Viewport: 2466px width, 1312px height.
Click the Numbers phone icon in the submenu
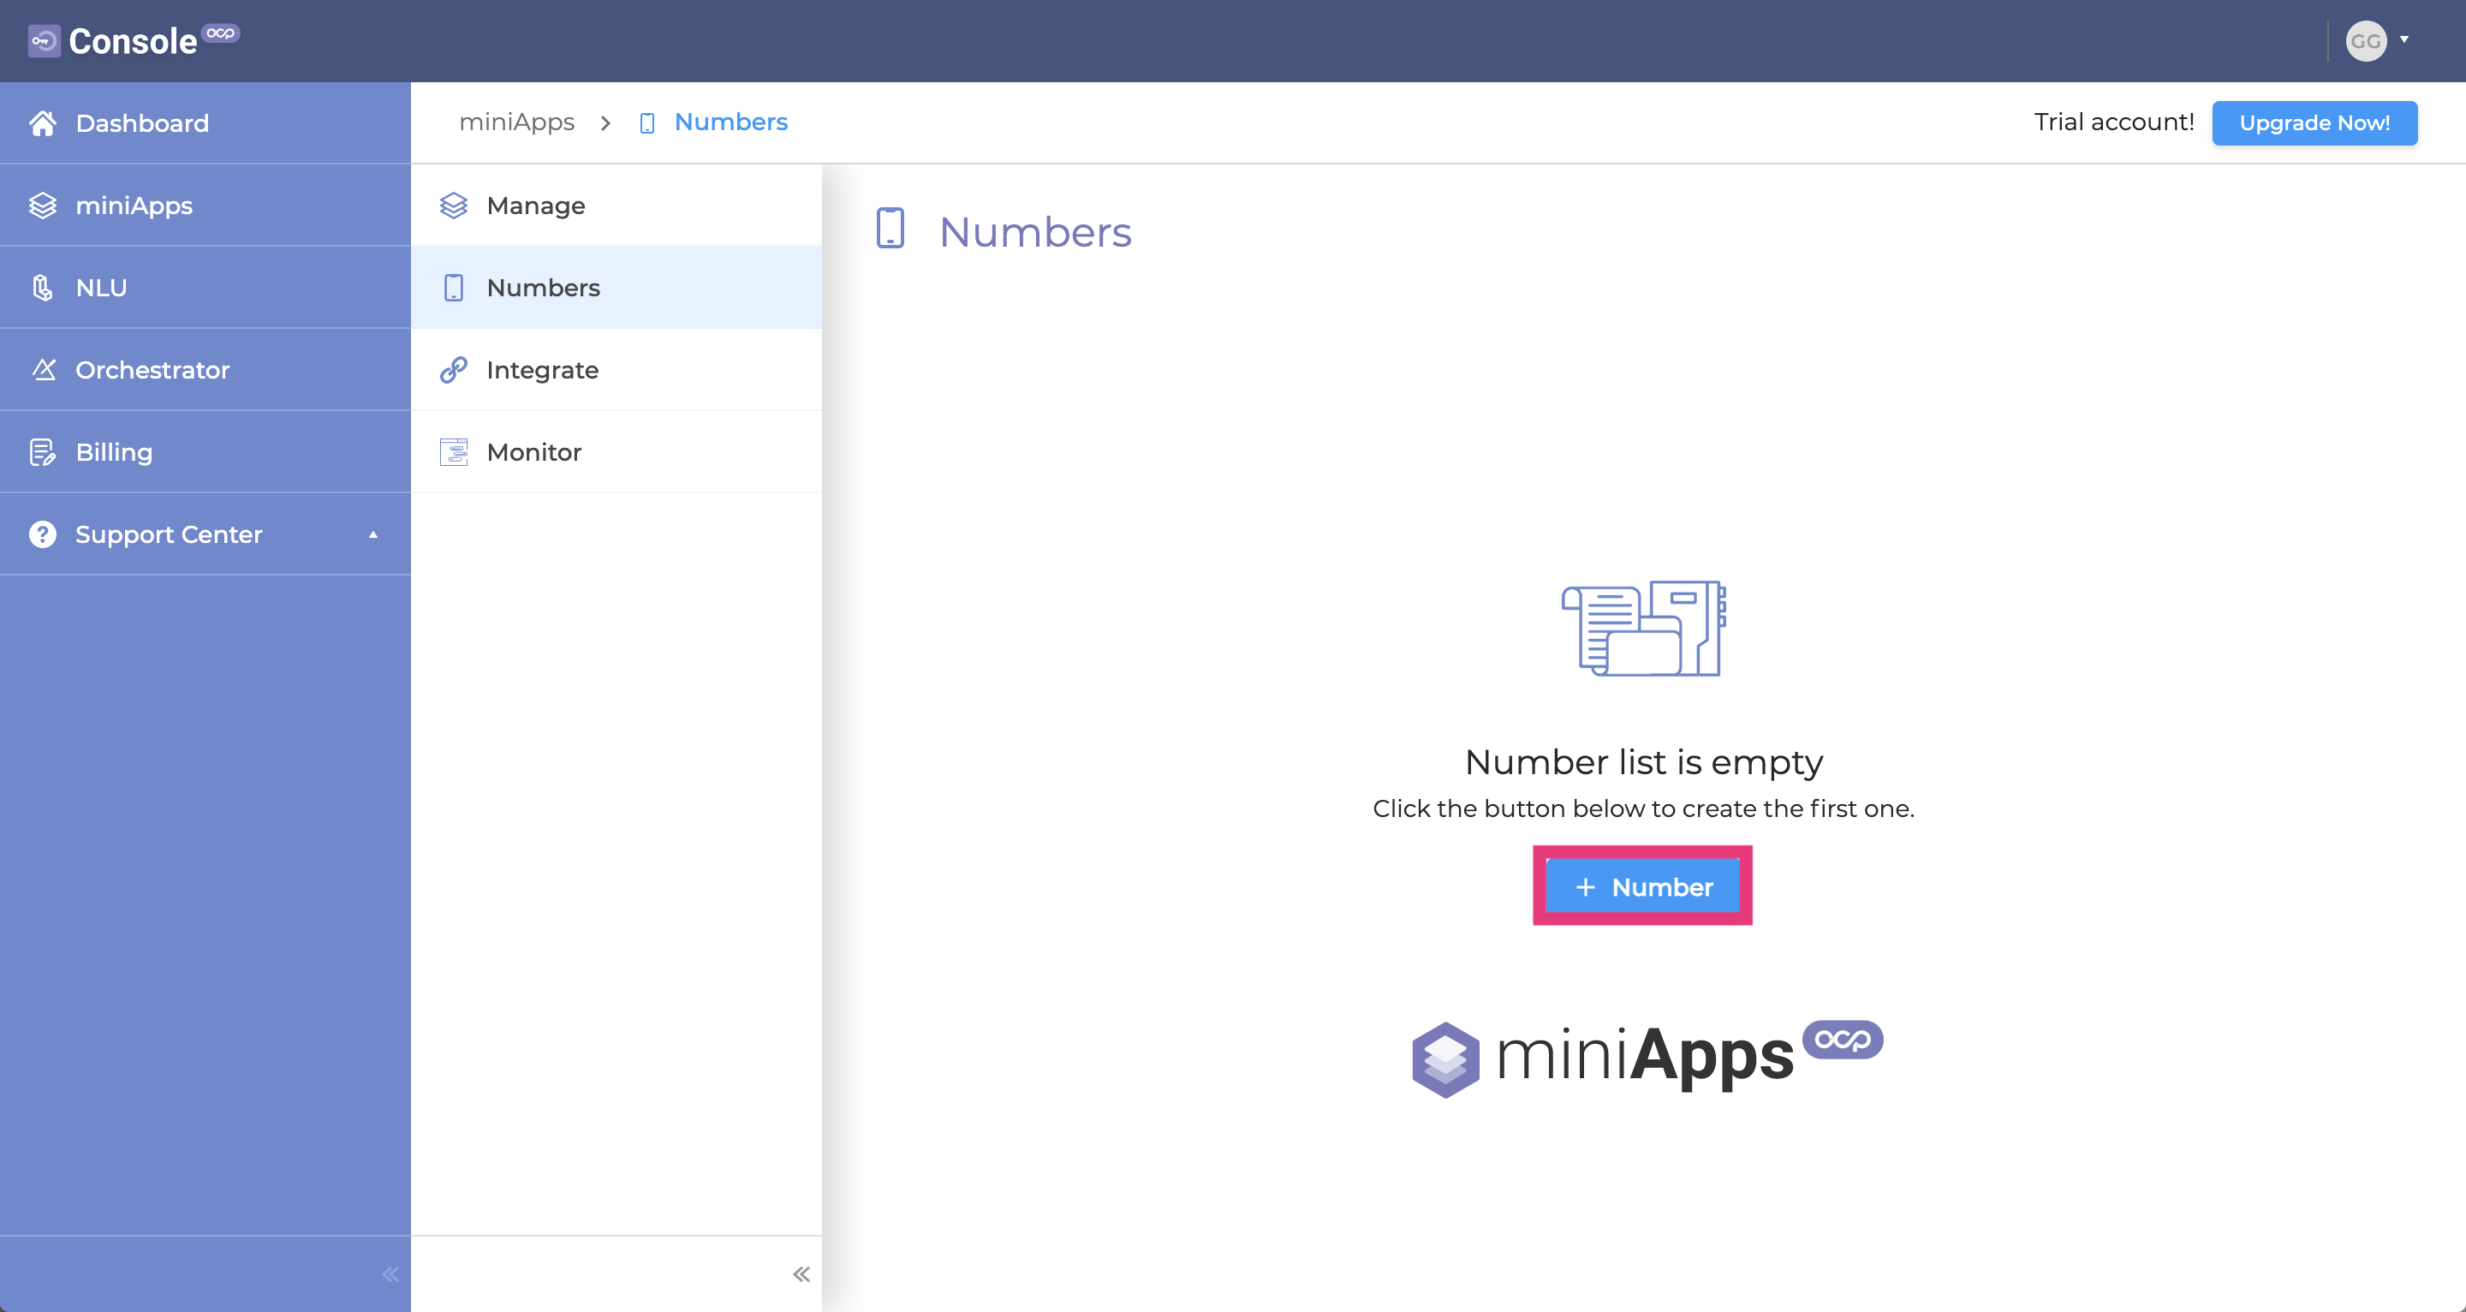[x=454, y=289]
